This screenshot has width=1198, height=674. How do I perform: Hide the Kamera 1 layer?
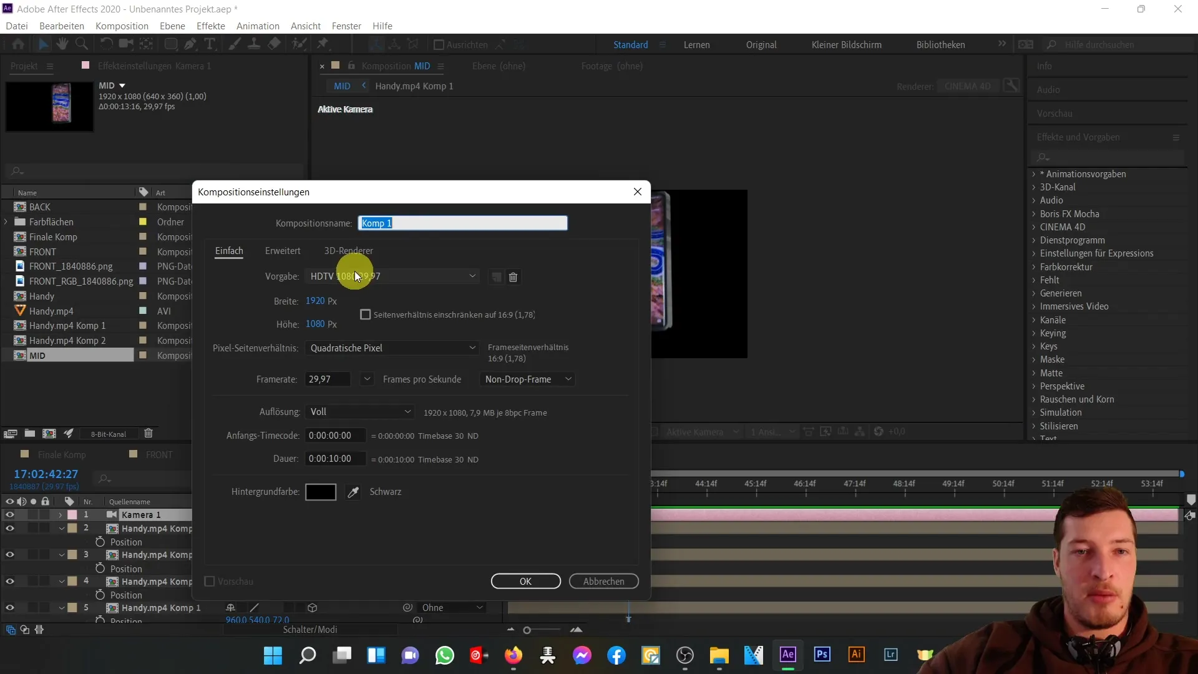coord(10,515)
